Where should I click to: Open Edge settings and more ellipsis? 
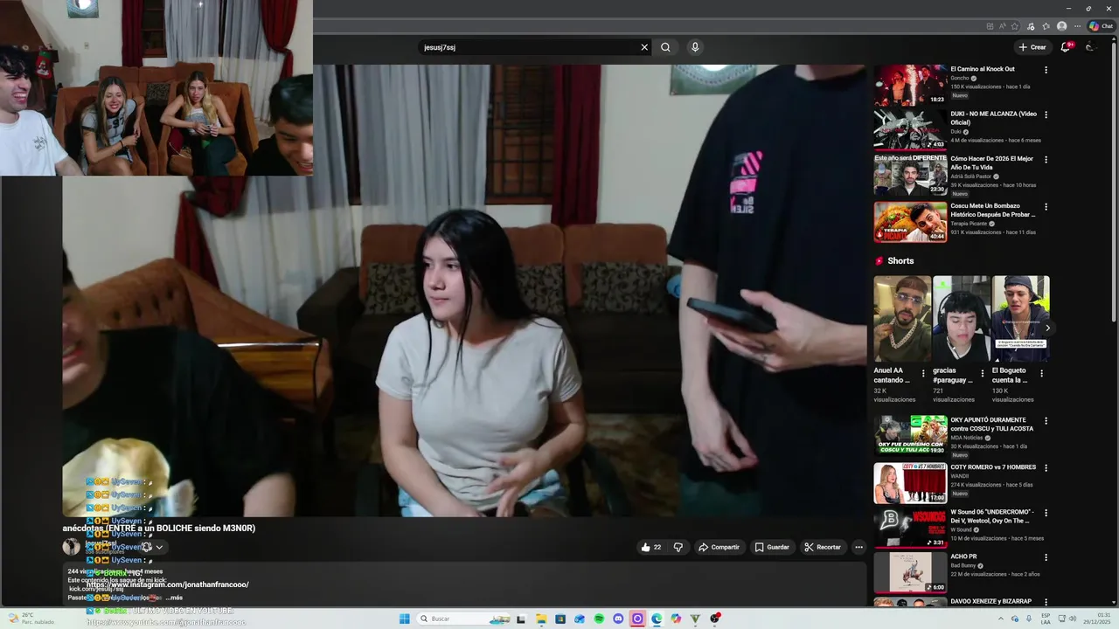1078,26
